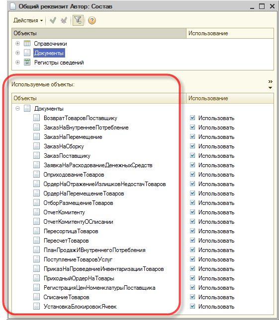
Task: Click Использовать text for ПересчетТоваров
Action: (x=216, y=241)
